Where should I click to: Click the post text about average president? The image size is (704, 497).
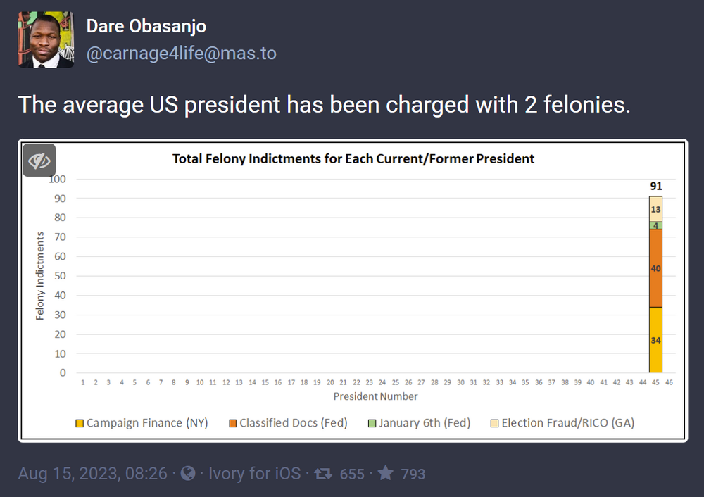[x=324, y=105]
